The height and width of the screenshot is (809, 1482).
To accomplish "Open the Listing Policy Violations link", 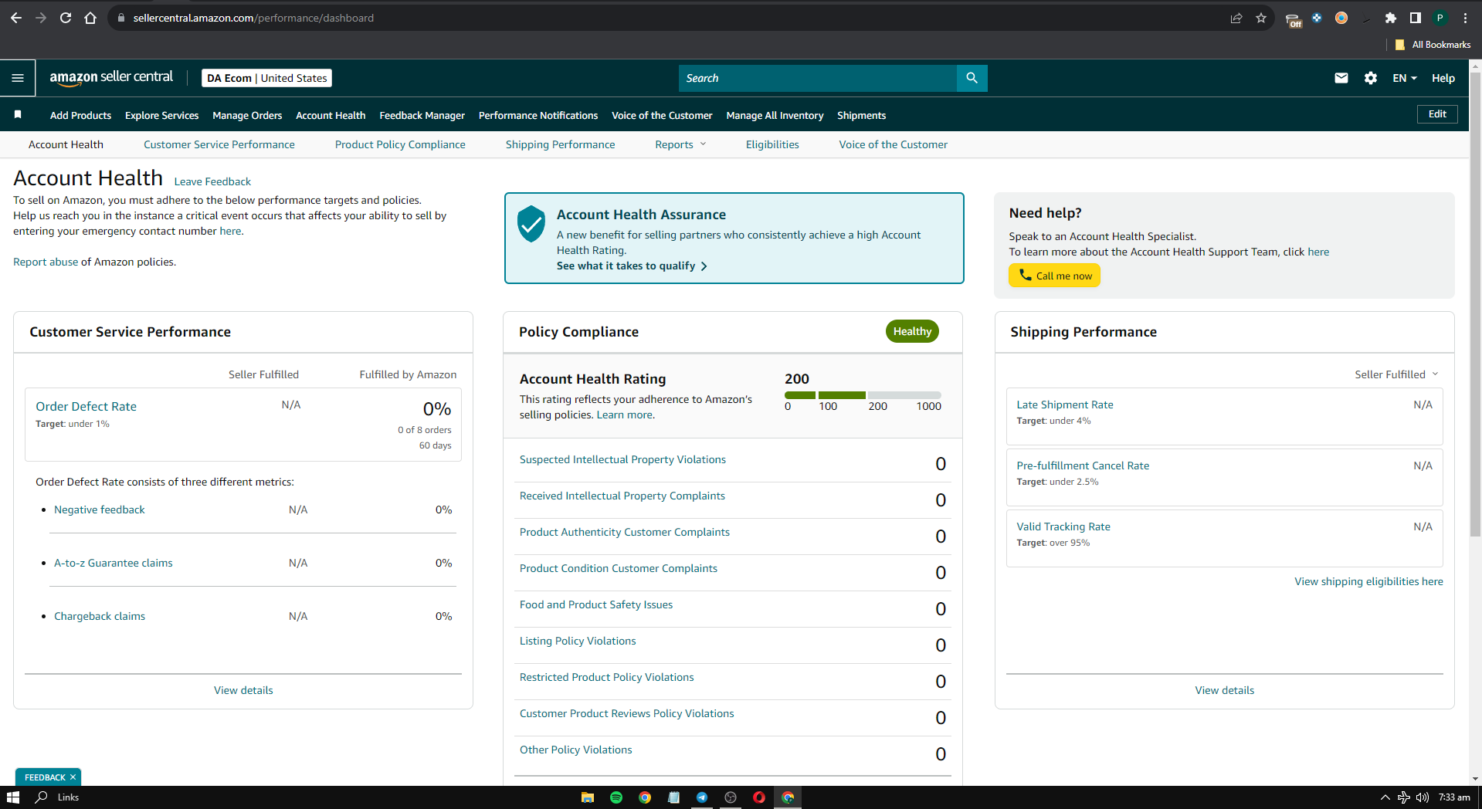I will [x=578, y=641].
